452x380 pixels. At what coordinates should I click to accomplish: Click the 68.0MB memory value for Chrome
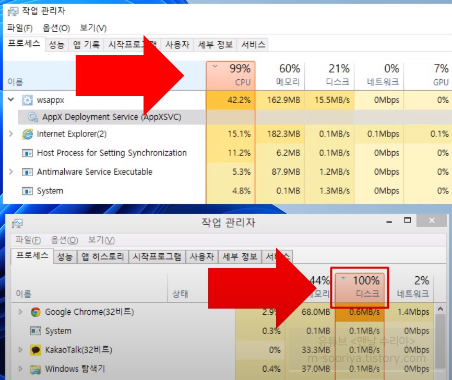tap(316, 312)
